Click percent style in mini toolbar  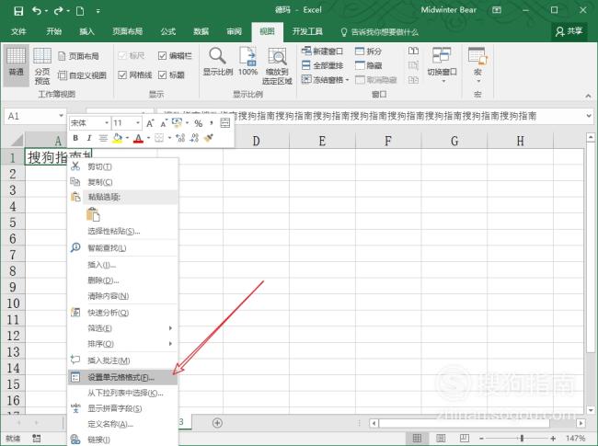pyautogui.click(x=199, y=123)
